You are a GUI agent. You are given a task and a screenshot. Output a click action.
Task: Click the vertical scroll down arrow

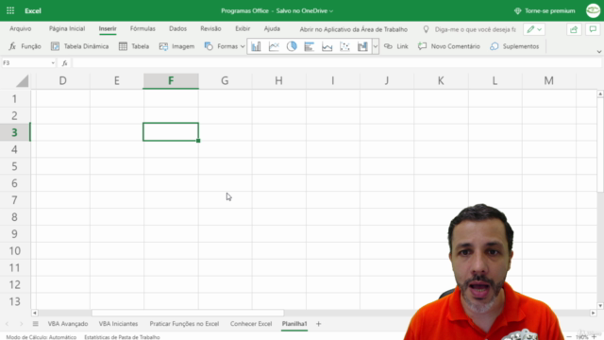[600, 306]
